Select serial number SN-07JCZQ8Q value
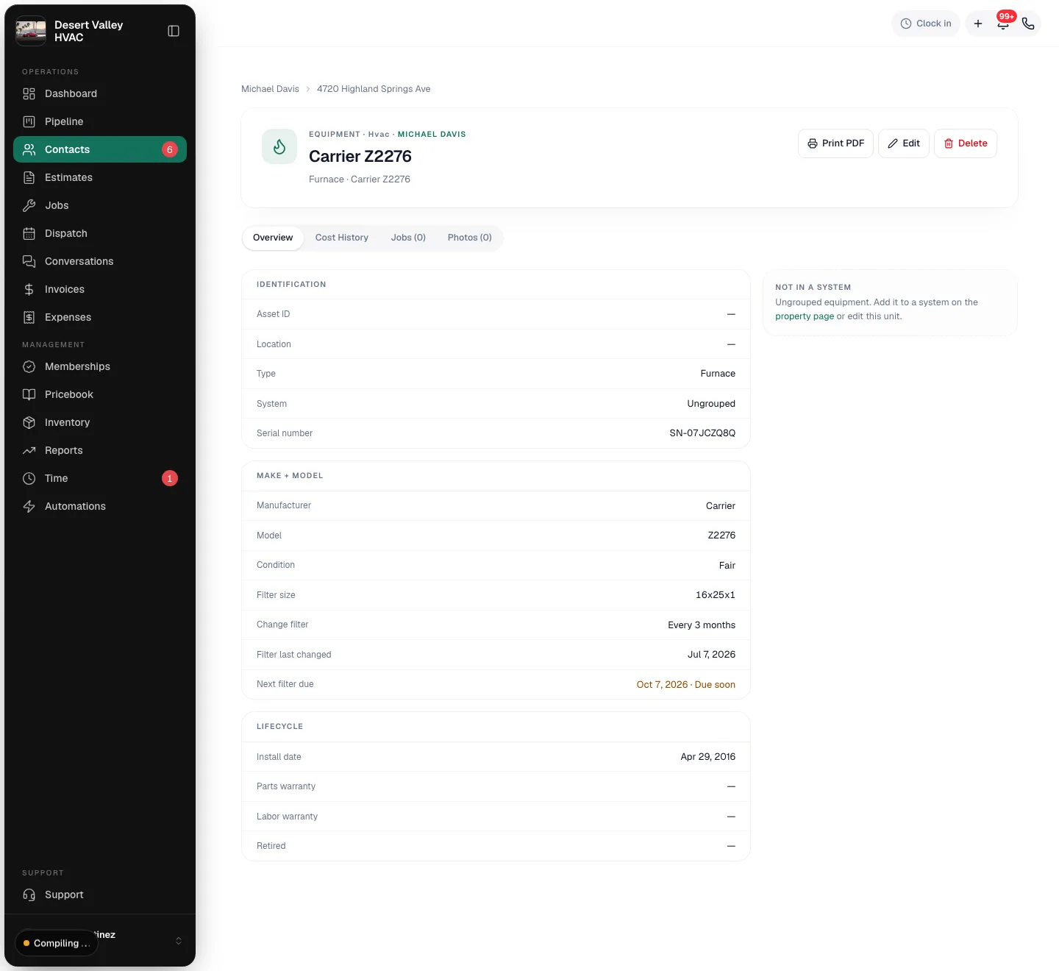 (x=702, y=433)
